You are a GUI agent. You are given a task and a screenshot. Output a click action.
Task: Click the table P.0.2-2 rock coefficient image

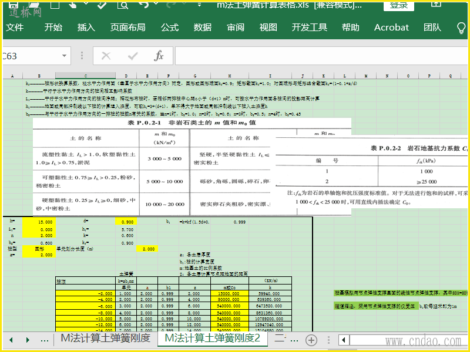(x=372, y=172)
